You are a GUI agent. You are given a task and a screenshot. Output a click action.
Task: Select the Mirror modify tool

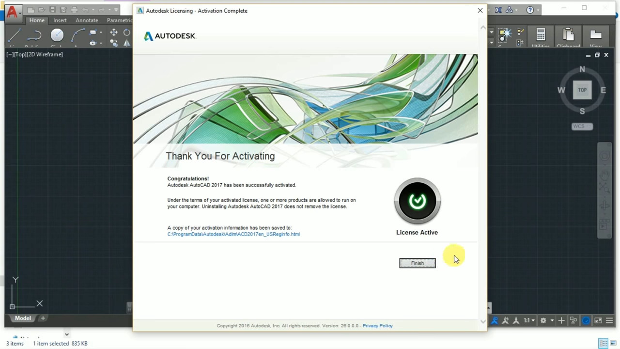(126, 43)
